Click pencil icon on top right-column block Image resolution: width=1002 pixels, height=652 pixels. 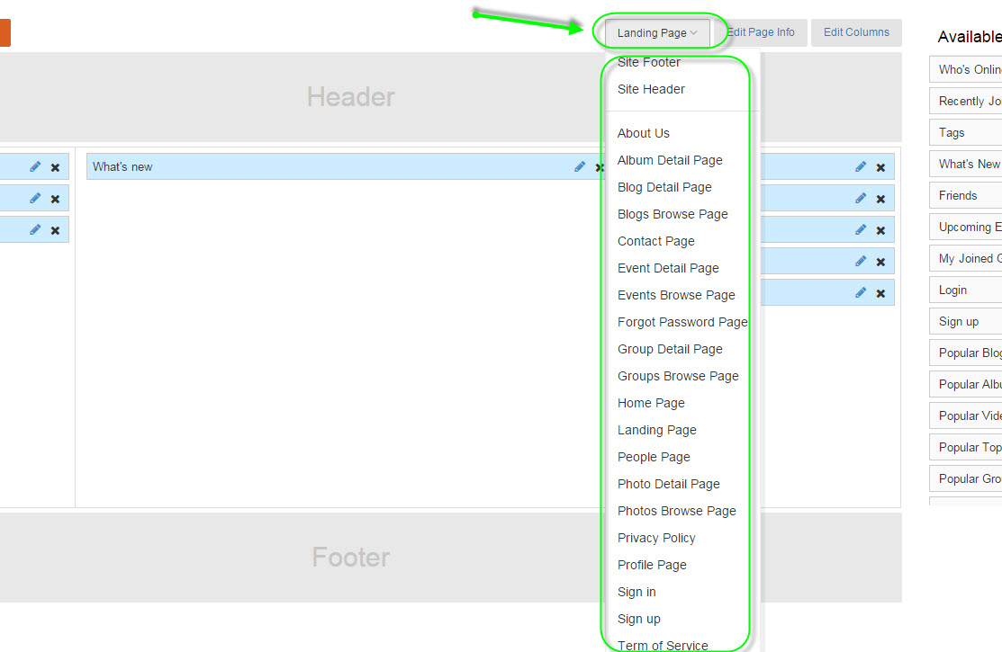(861, 166)
